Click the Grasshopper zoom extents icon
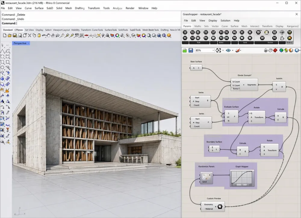Viewport: 301px width, 218px height. click(219, 51)
